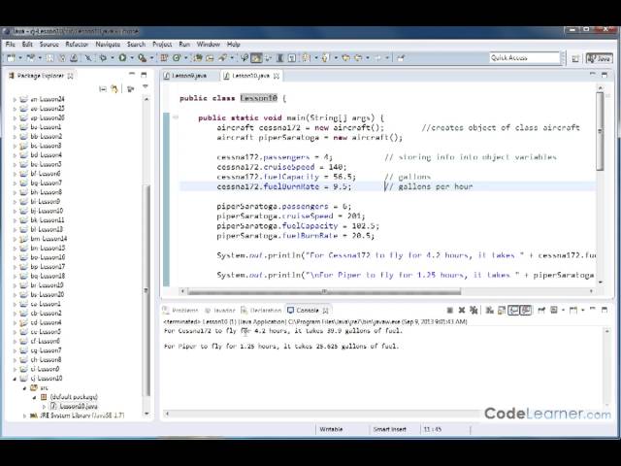Toggle Pin Console icon
Image resolution: width=621 pixels, height=466 pixels.
click(541, 311)
